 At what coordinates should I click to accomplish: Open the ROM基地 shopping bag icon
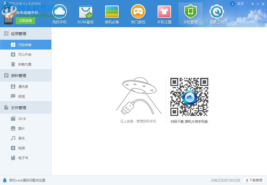coord(86,11)
